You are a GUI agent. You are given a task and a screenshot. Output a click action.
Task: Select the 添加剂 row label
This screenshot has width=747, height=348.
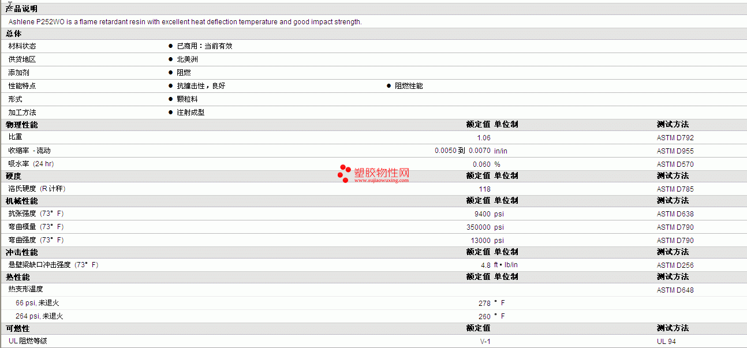pos(18,73)
